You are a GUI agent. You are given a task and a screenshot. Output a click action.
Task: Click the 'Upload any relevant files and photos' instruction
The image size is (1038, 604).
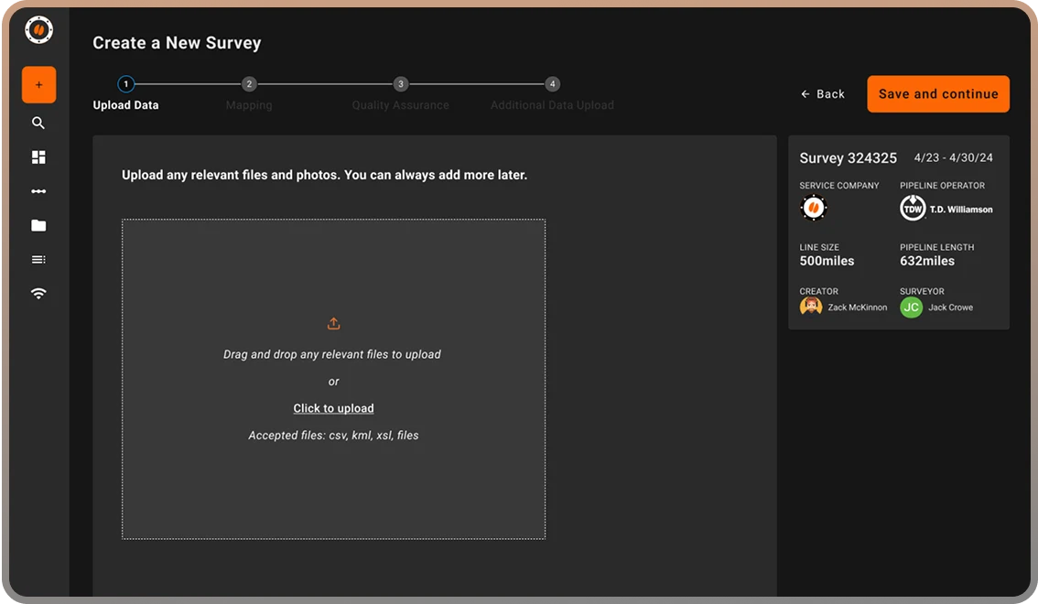point(324,176)
